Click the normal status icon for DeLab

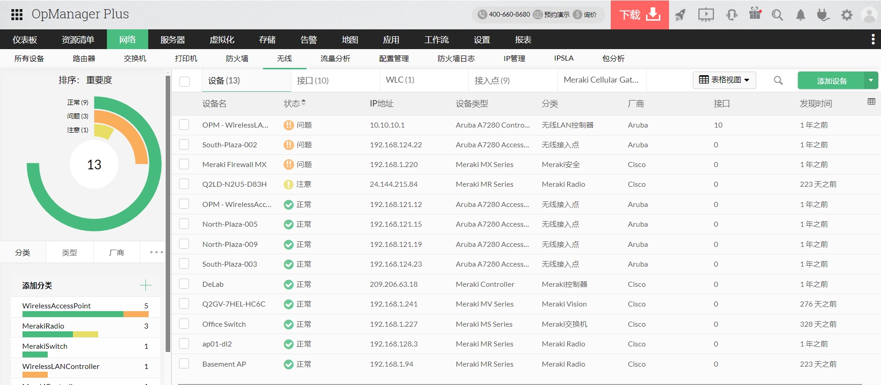coord(289,285)
